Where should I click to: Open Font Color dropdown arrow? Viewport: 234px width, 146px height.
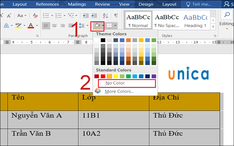click(37, 26)
